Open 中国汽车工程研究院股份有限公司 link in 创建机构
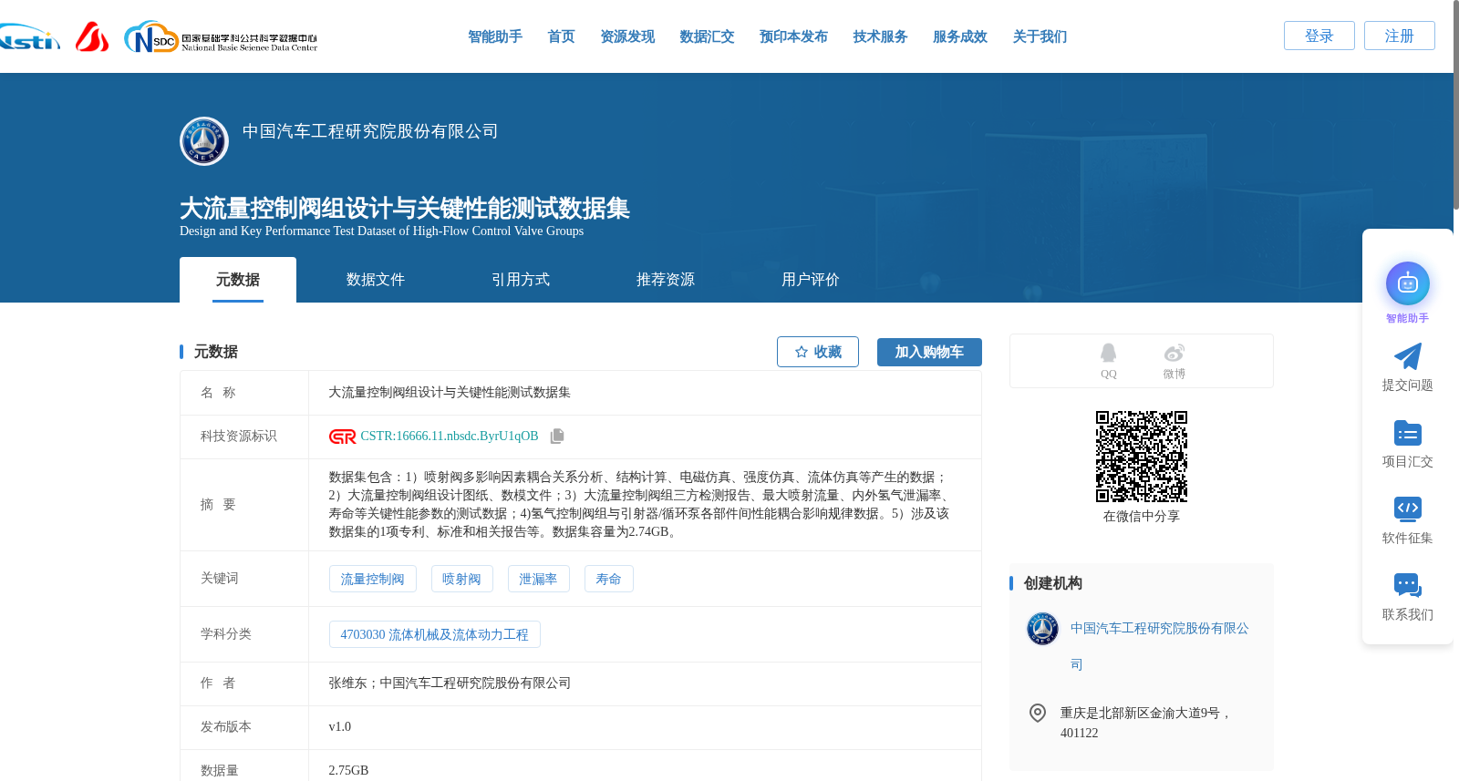This screenshot has height=781, width=1459. pyautogui.click(x=1160, y=646)
